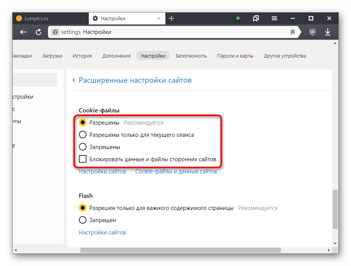Select cookie option Запрещены
Screen dimensions: 351x266
tap(83, 147)
